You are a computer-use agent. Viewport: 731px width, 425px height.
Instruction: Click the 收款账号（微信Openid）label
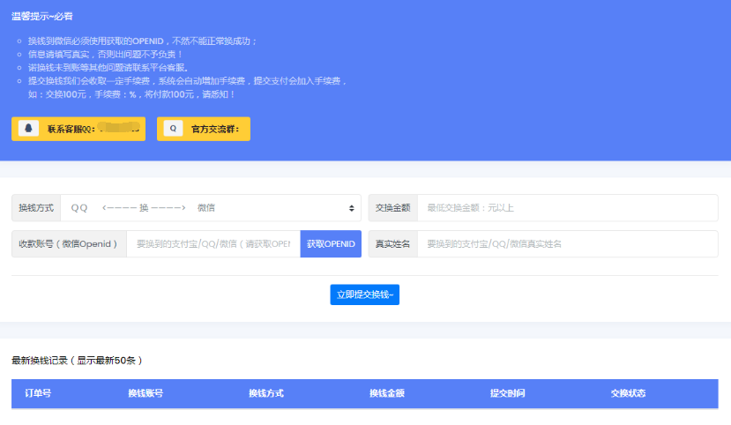(x=69, y=243)
